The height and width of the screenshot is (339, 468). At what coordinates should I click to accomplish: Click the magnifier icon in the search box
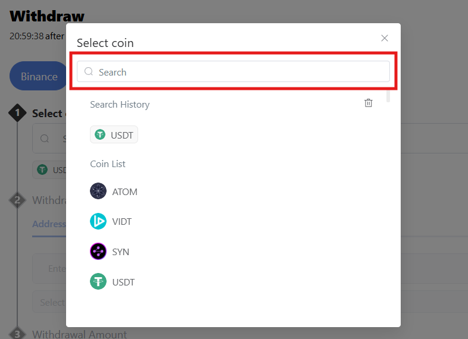point(89,72)
